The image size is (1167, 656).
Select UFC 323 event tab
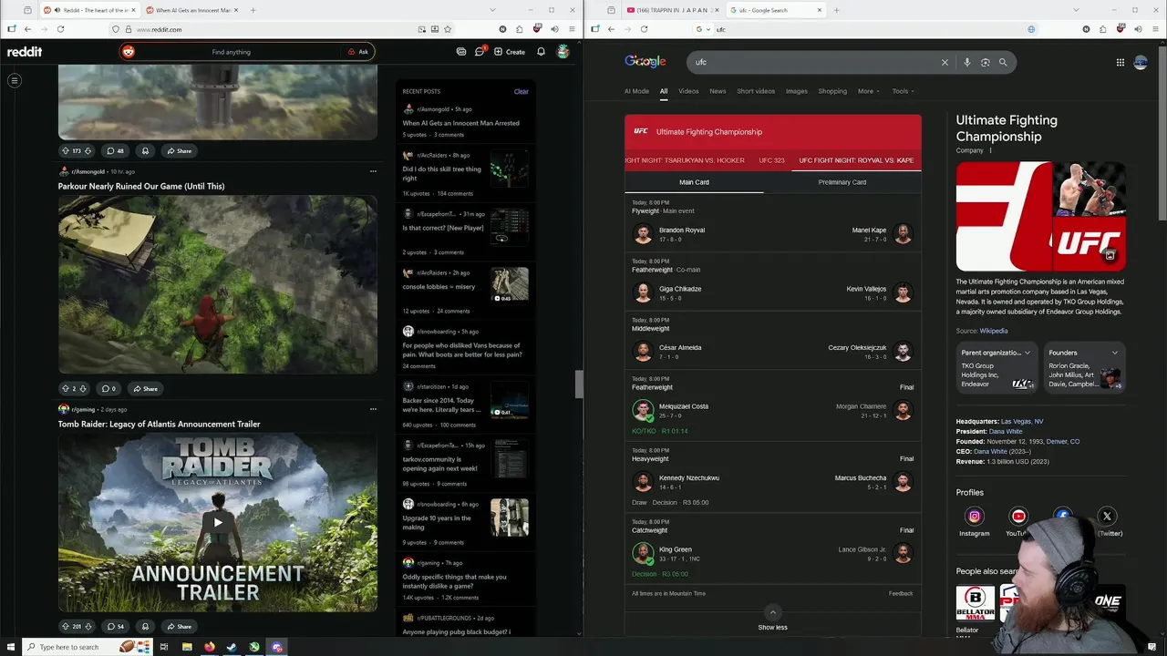(x=771, y=160)
